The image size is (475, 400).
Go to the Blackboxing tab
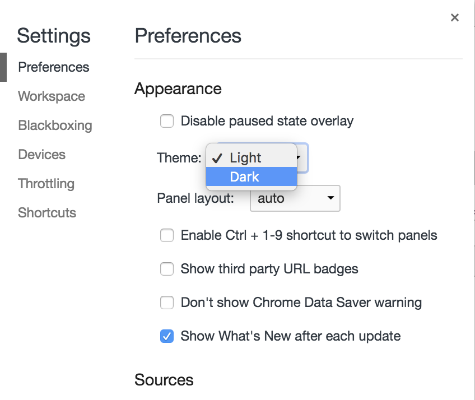pyautogui.click(x=55, y=125)
